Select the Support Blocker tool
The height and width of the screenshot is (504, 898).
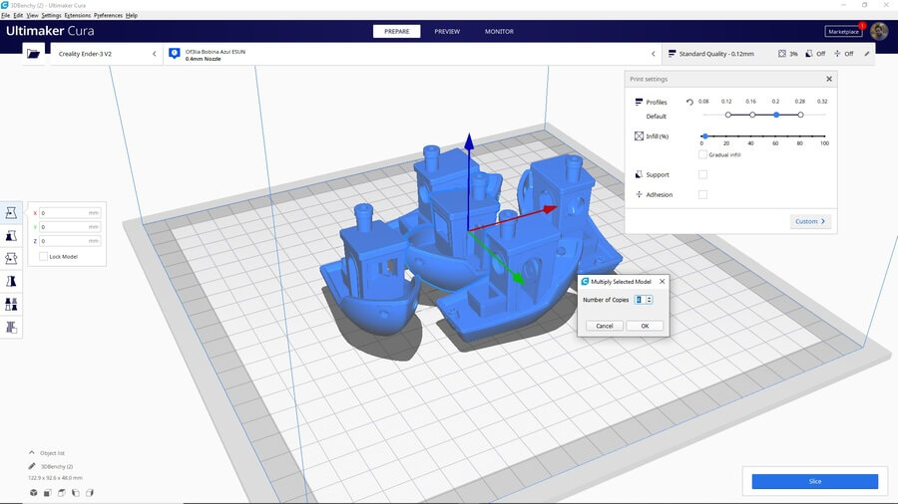(x=11, y=327)
